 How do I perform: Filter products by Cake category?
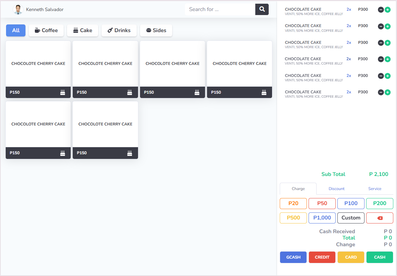[x=82, y=30]
